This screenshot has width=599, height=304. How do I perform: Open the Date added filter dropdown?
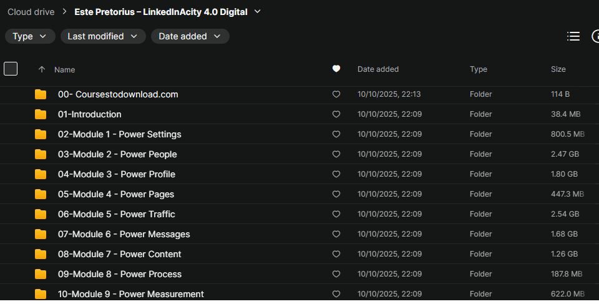[190, 36]
